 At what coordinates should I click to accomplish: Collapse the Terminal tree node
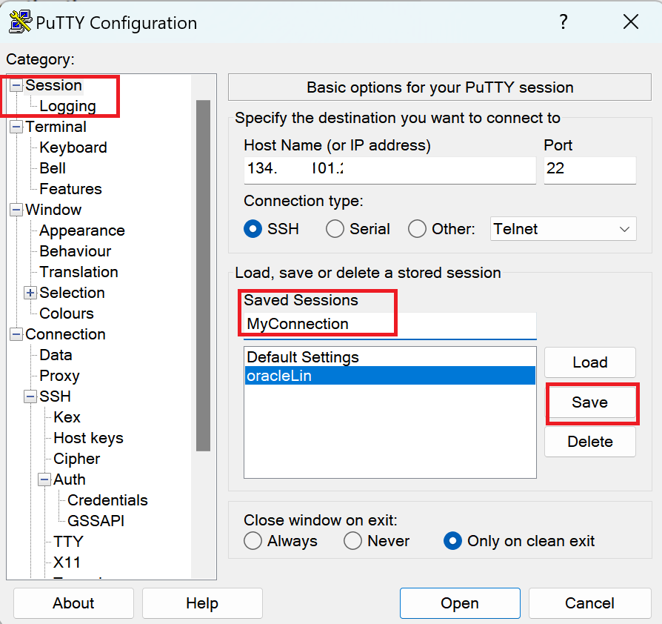pyautogui.click(x=16, y=127)
